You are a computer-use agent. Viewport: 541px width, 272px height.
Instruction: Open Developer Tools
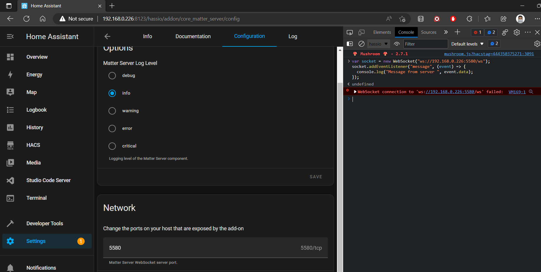(x=47, y=224)
